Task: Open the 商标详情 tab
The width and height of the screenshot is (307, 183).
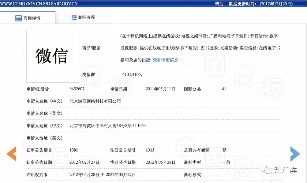Action: (28, 18)
